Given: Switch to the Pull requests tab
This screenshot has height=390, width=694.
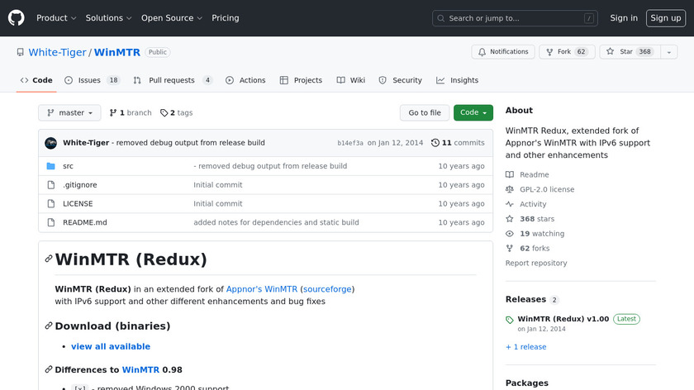Looking at the screenshot, I should [171, 80].
